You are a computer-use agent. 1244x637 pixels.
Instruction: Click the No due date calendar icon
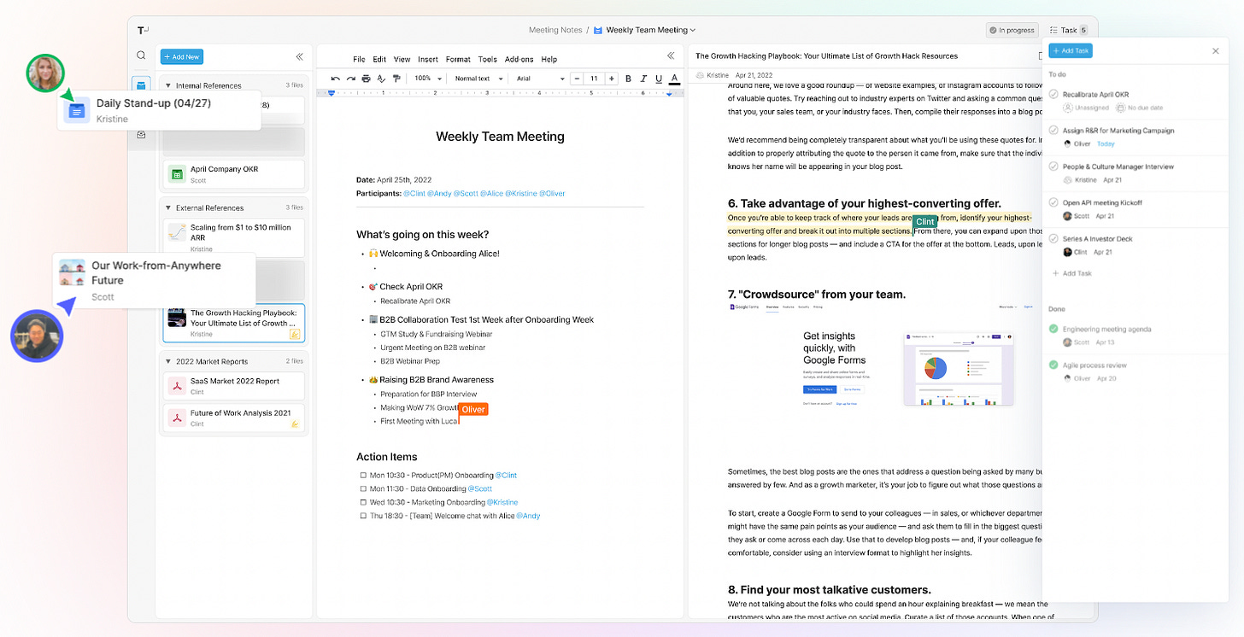point(1122,108)
